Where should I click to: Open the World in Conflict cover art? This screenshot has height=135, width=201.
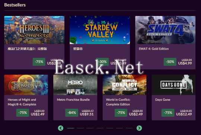(x=124, y=85)
